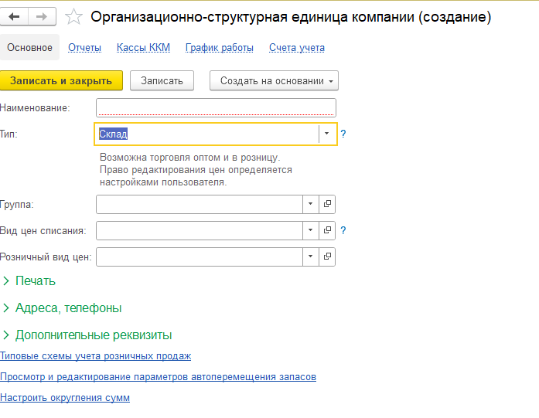Open the Розничный вид цен dropdown arrow
This screenshot has height=418, width=539.
coord(311,257)
